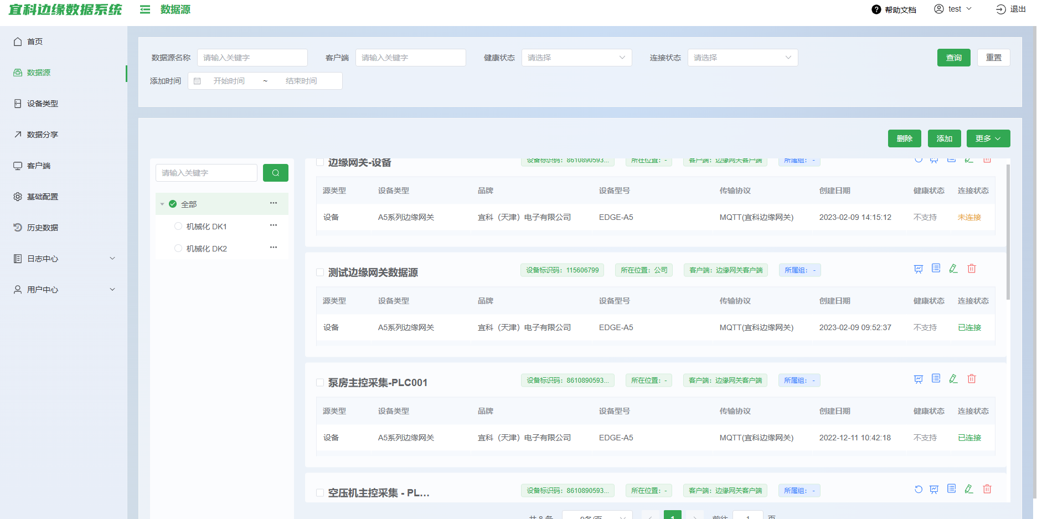Open details list icon for 测试边缘网关数据源
This screenshot has height=519, width=1037.
(936, 269)
